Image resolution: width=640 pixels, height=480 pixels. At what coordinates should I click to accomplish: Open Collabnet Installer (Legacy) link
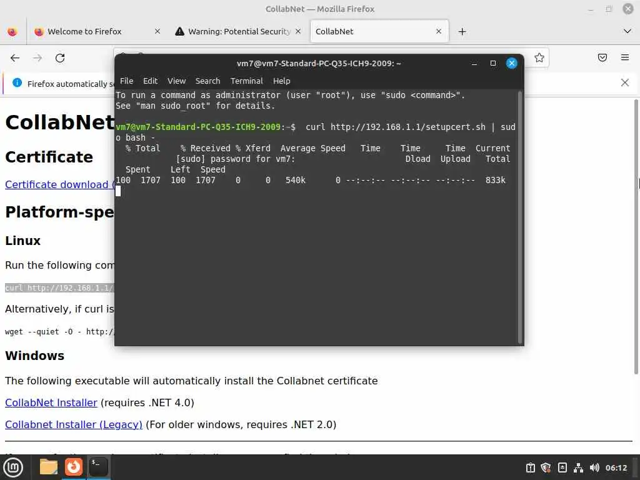pos(74,424)
